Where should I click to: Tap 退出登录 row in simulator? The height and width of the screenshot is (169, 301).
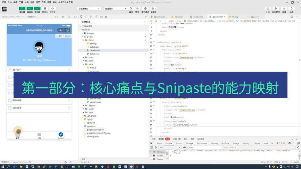39,108
